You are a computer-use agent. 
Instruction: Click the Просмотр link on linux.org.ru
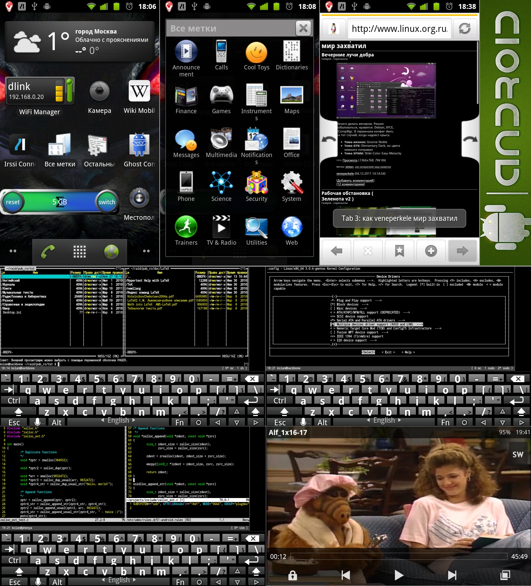tap(350, 160)
